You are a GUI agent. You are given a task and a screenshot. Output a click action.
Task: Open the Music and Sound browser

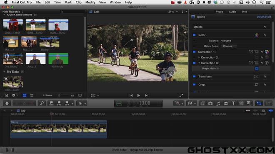coord(218,103)
